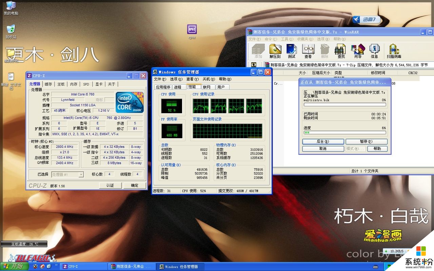Click the 迅雷7 floating widget
This screenshot has width=434, height=271.
tap(366, 19)
